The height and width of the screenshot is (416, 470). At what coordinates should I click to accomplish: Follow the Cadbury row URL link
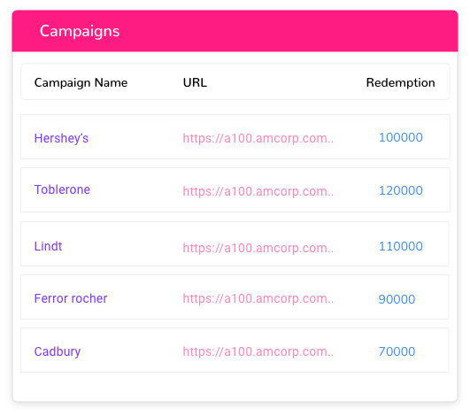click(x=258, y=351)
